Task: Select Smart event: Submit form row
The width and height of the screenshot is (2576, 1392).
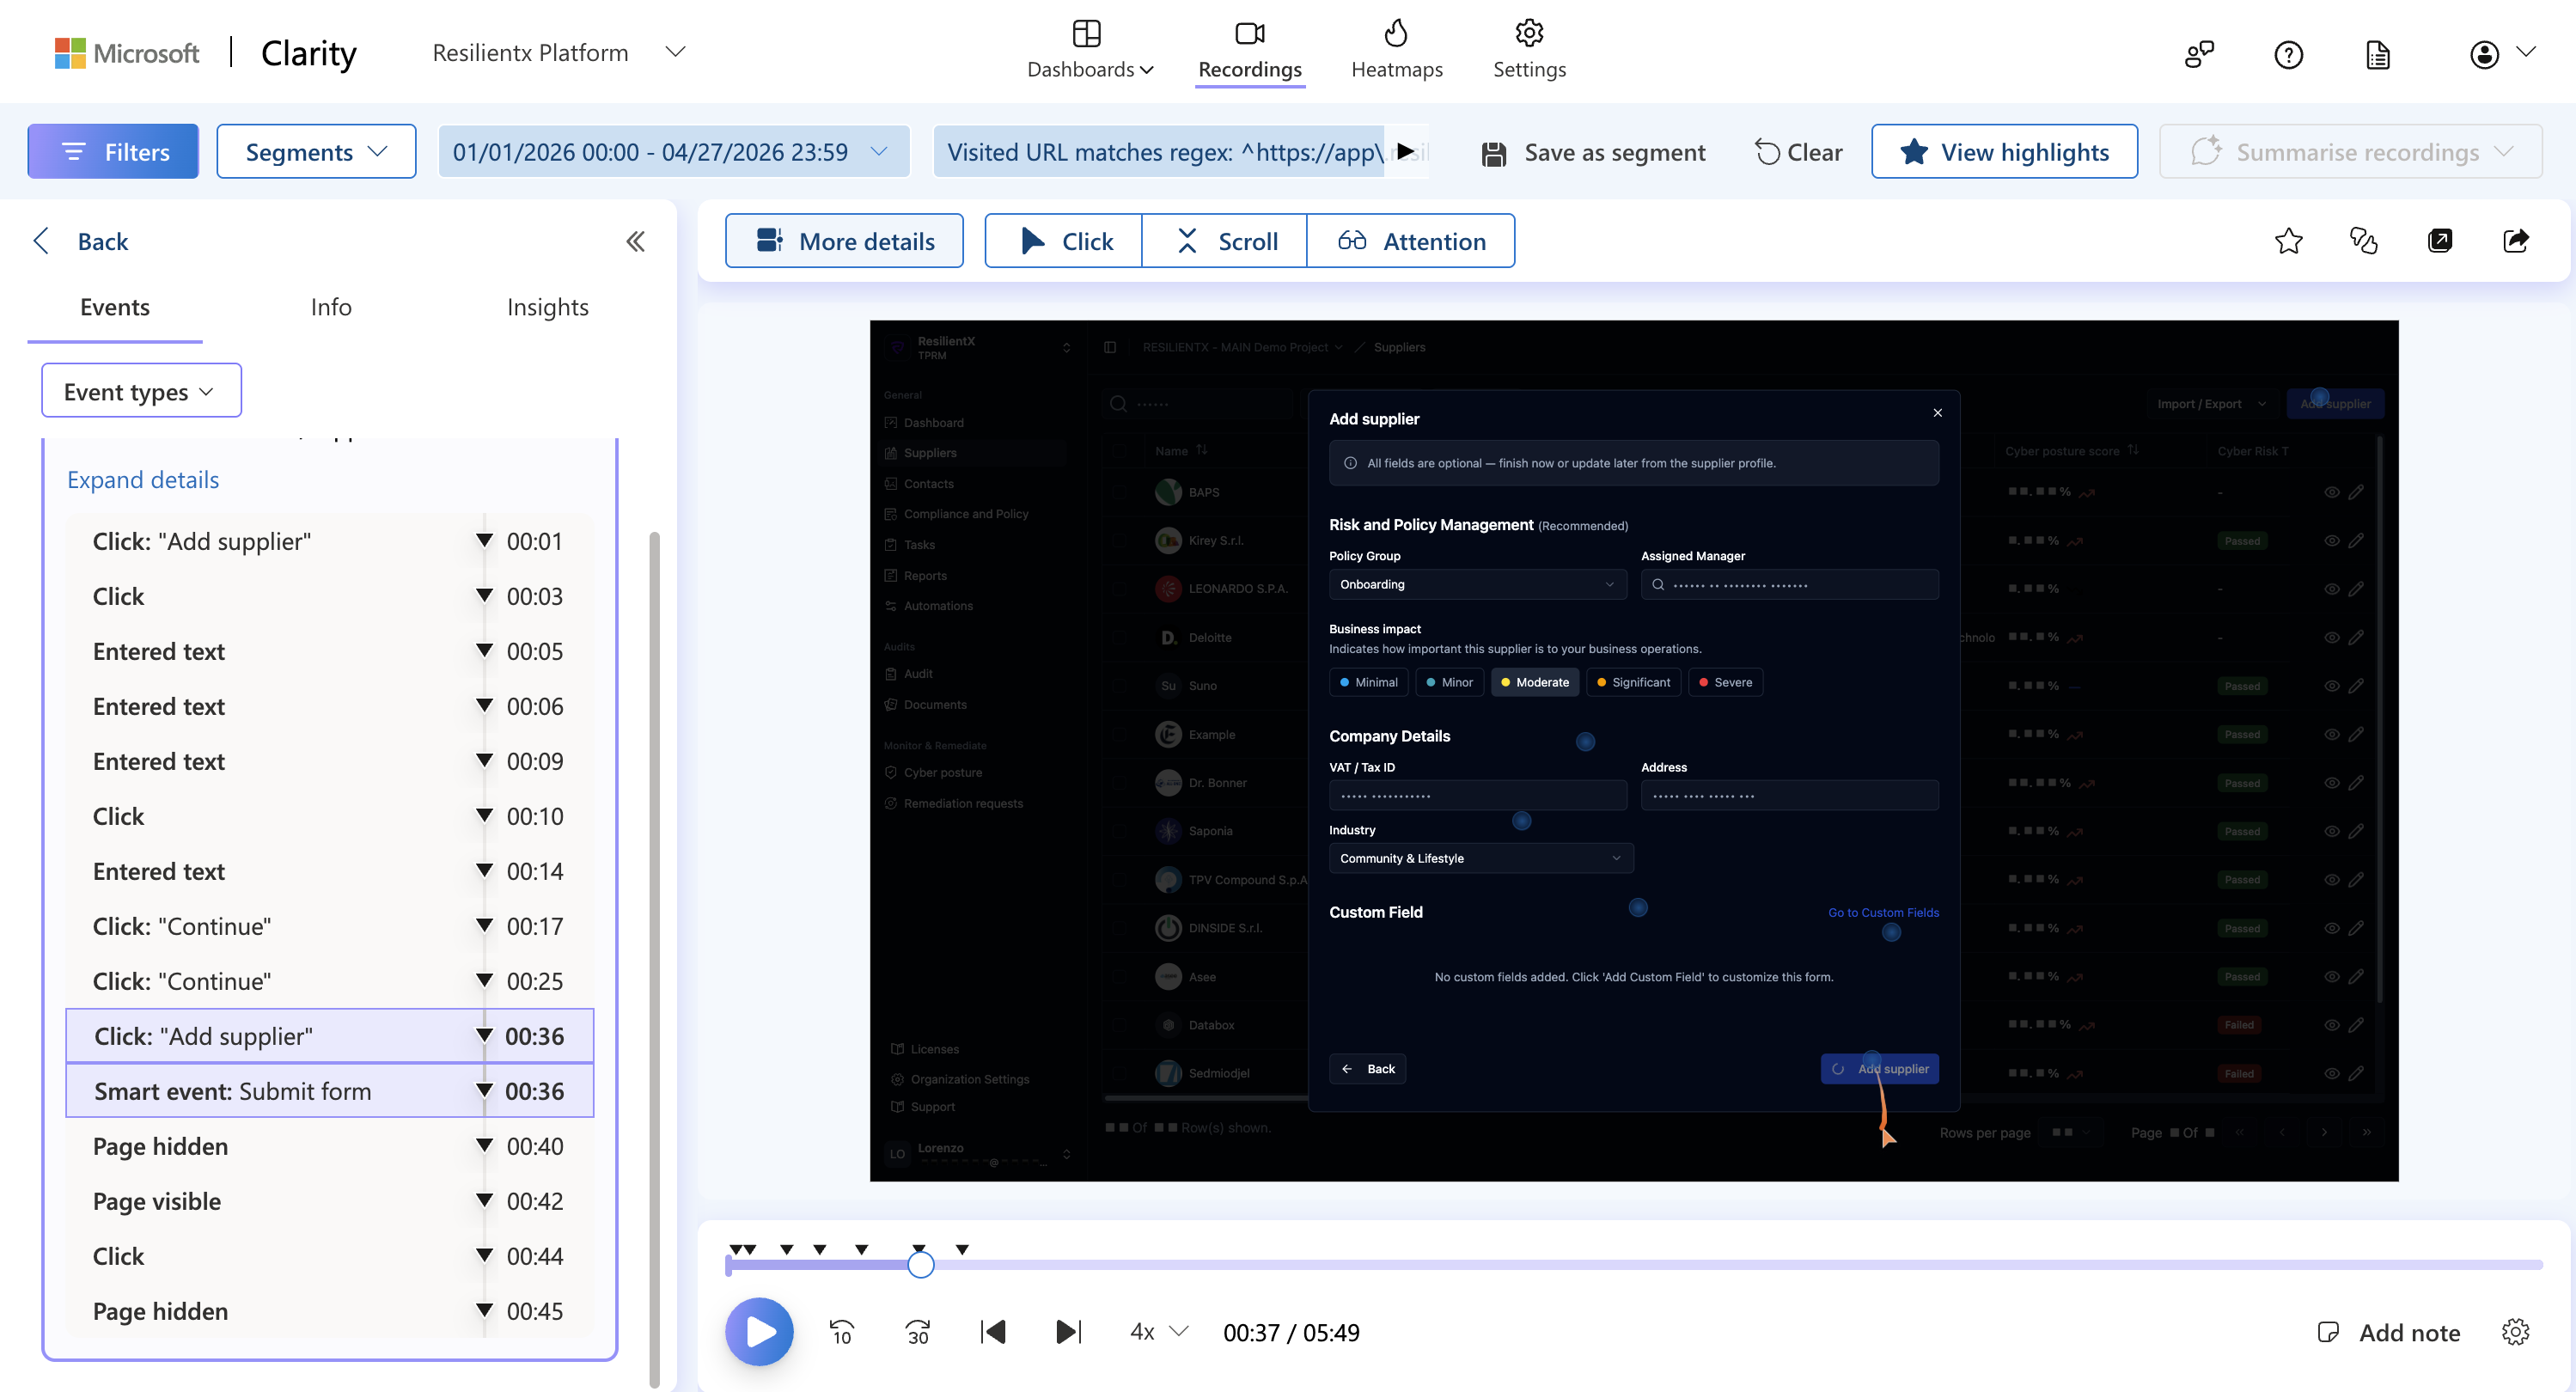Action: point(329,1091)
